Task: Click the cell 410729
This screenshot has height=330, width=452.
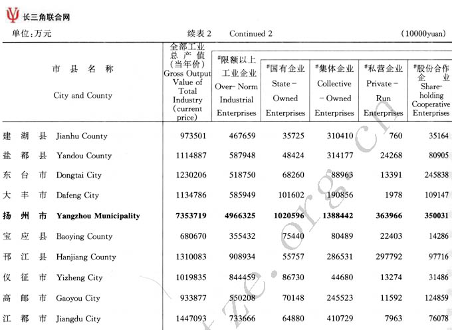Action: [340, 319]
